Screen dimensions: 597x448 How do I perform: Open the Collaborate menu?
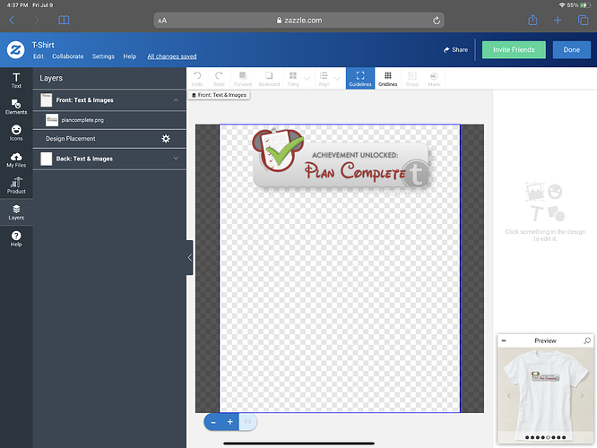pos(68,56)
